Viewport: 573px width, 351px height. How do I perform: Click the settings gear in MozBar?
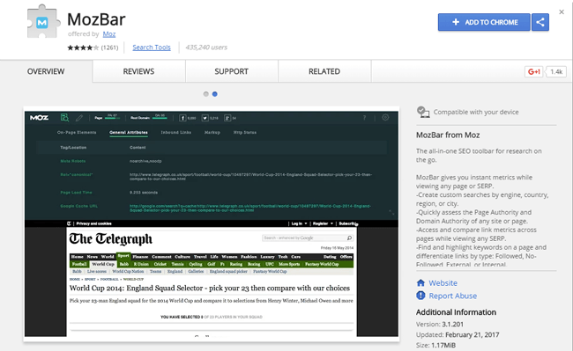(385, 117)
